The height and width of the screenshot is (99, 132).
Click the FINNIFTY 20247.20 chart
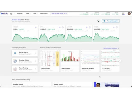pos(106,37)
